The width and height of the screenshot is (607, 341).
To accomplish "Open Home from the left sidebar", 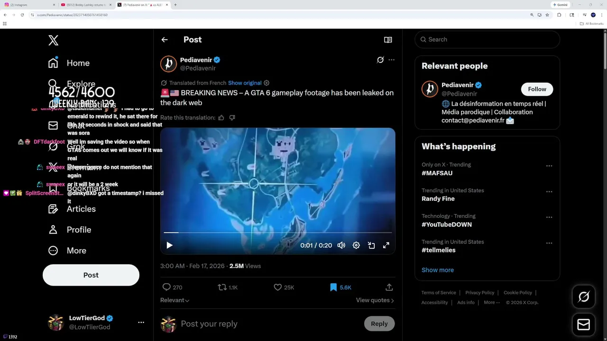I will click(69, 63).
